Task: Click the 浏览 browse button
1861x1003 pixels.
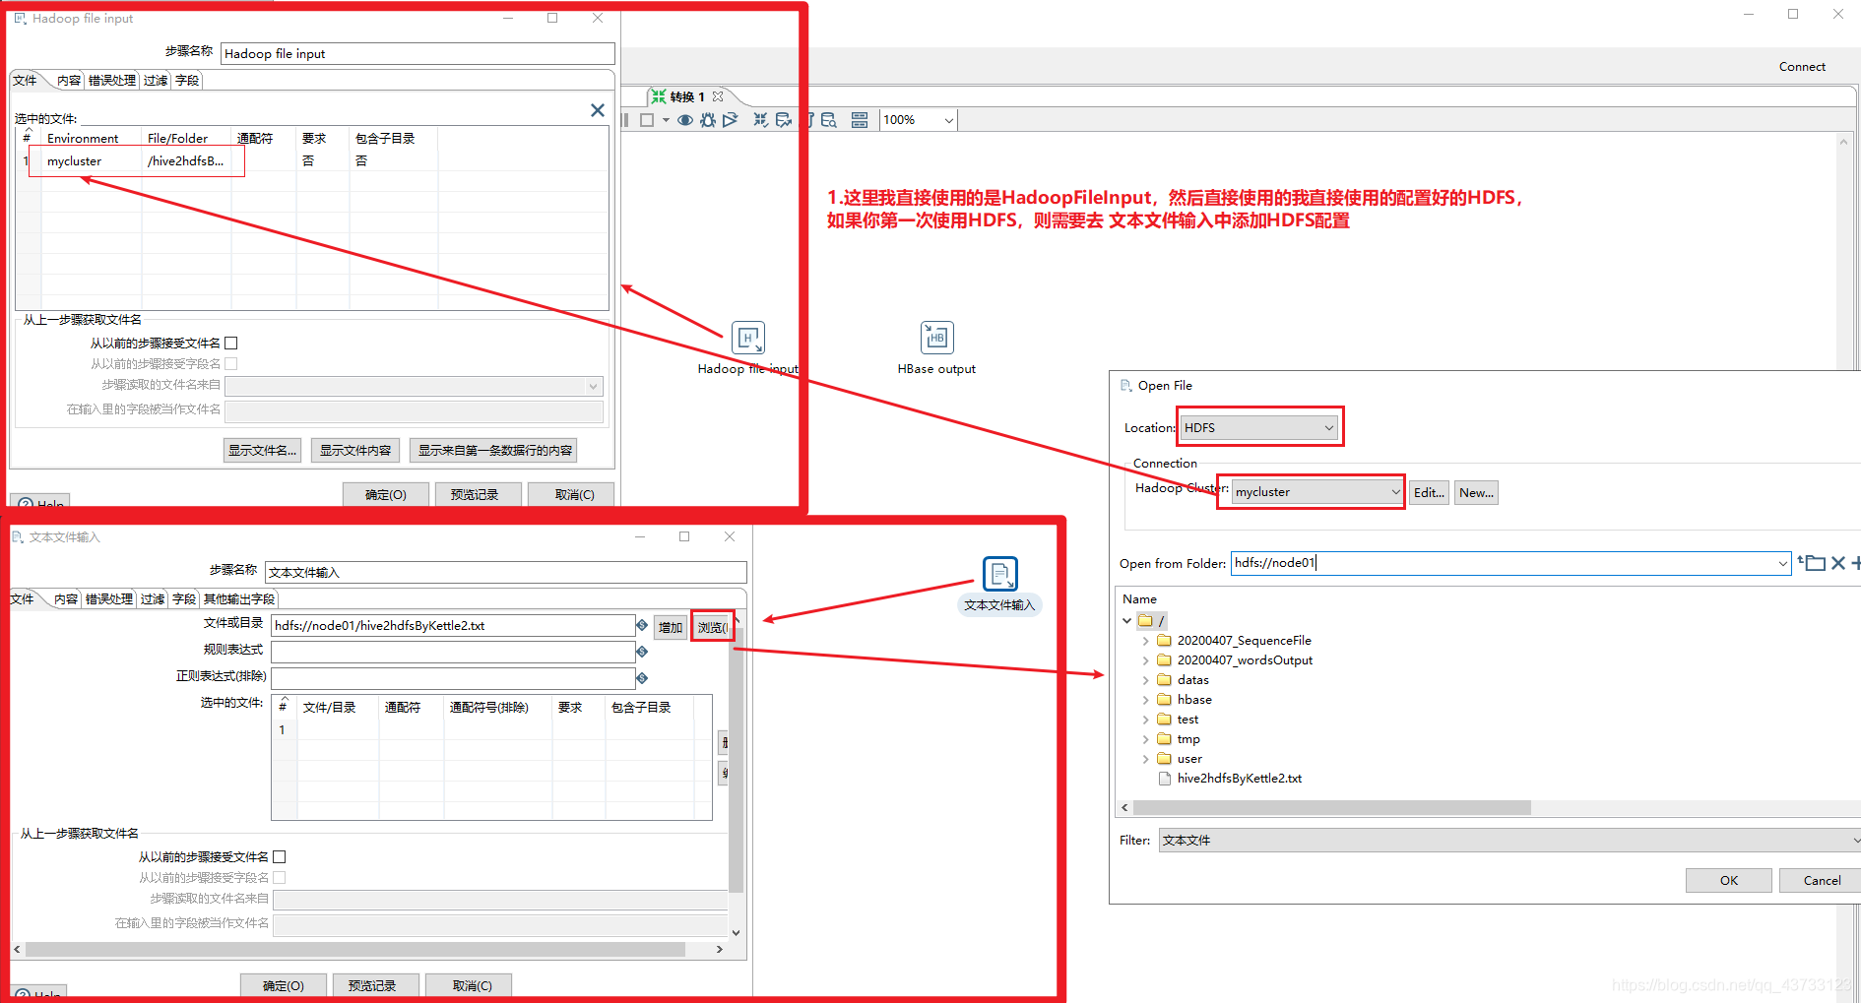Action: click(x=712, y=627)
